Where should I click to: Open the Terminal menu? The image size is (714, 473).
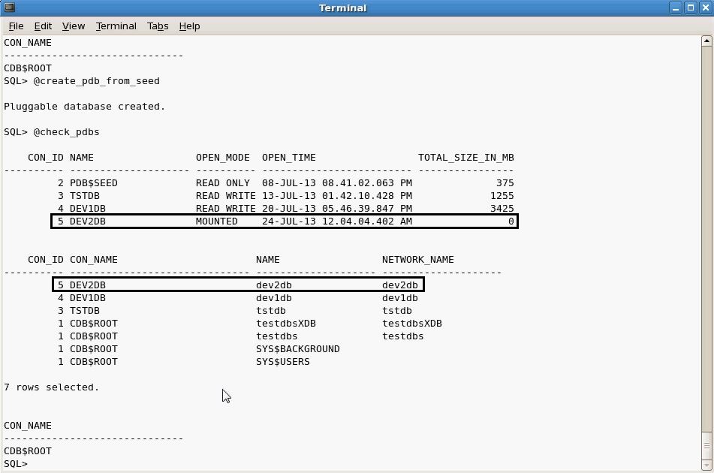116,26
